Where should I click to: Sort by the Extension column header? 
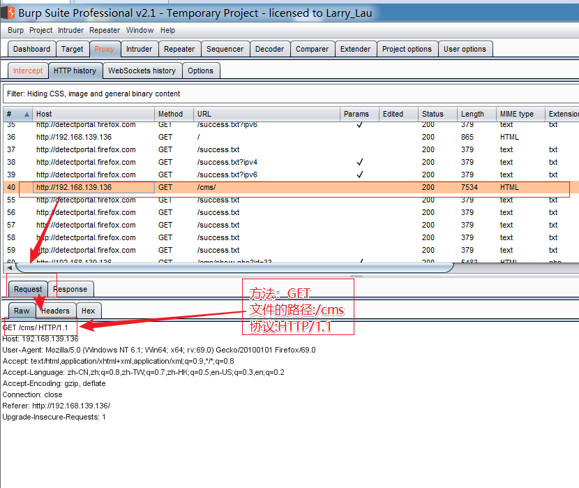click(562, 114)
